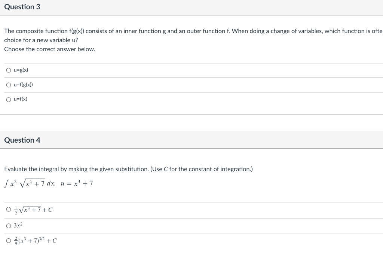
Task: Choose the 2/9 (x³+7)^3/2 radio button
Action: point(8,241)
